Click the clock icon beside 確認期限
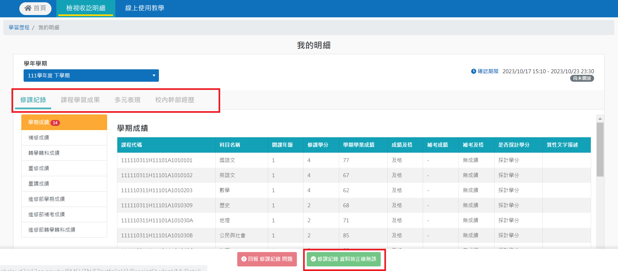The width and height of the screenshot is (618, 271). 473,71
